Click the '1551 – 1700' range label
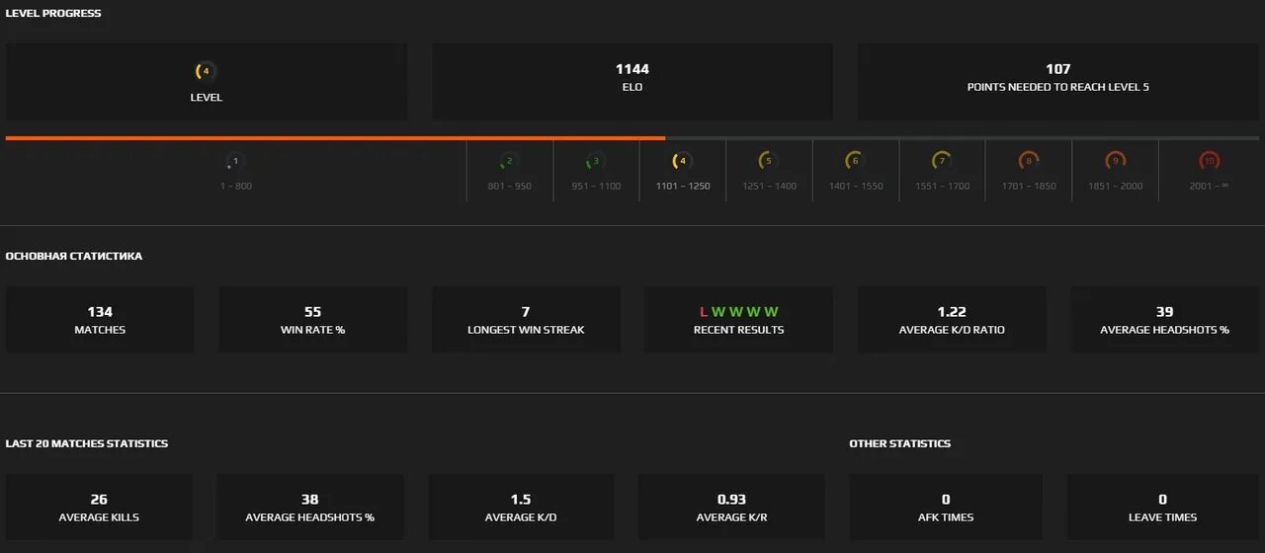Viewport: 1265px width, 553px height. click(x=943, y=187)
